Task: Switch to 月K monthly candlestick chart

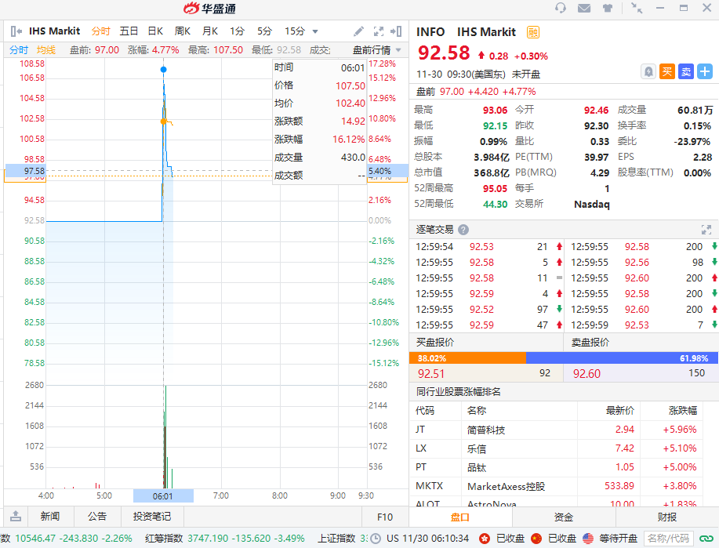Action: point(210,31)
